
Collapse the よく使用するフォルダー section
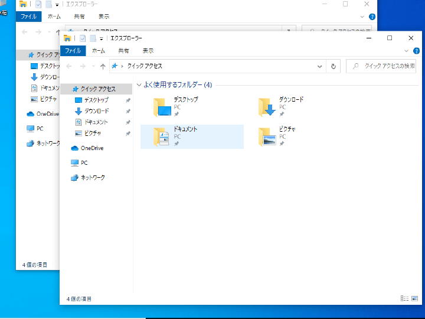point(139,85)
